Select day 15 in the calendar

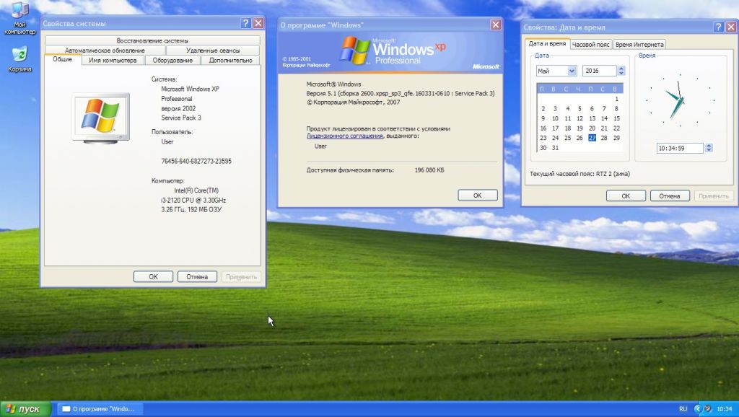(616, 118)
